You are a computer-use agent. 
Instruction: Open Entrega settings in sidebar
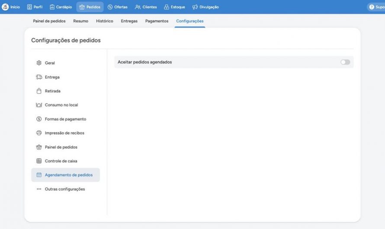point(66,77)
